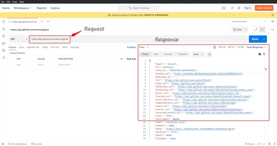Click the Create Account button
This screenshot has height=146, width=277.
(x=264, y=8)
